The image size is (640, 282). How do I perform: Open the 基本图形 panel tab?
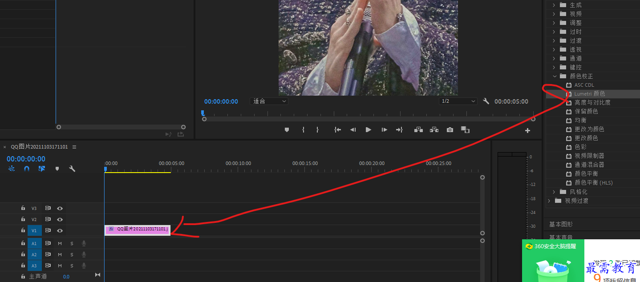[x=561, y=224]
